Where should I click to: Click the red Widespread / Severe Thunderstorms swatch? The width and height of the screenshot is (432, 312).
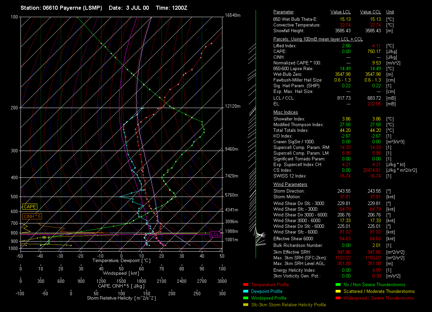pos(338,298)
